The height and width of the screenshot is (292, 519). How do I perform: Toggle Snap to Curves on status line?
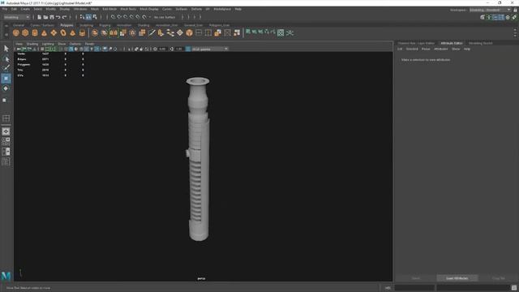(119, 17)
